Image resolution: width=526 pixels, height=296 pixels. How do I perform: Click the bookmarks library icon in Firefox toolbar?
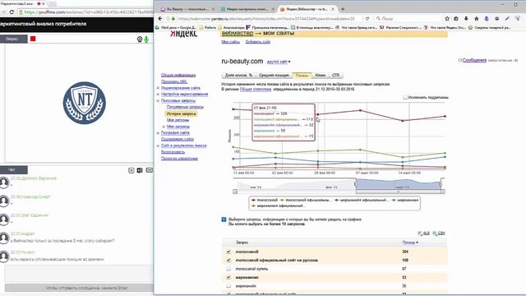tap(456, 19)
